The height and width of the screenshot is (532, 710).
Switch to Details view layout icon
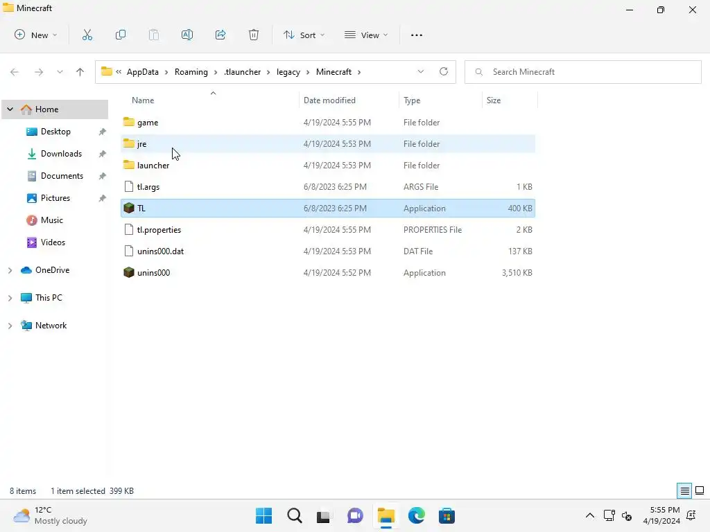684,490
